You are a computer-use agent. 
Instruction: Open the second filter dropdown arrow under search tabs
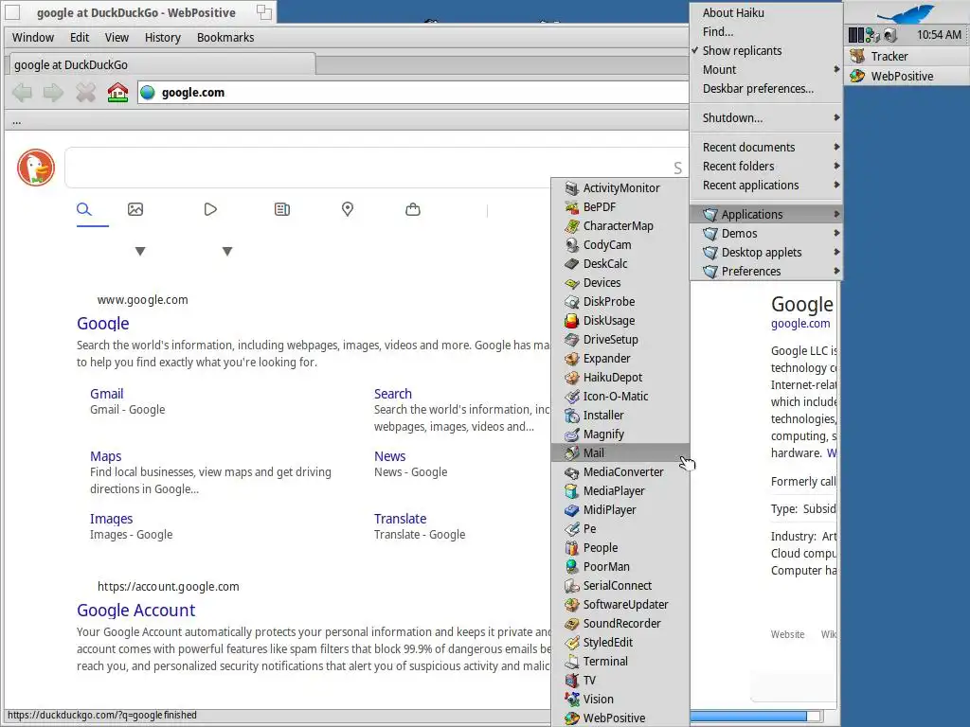227,252
